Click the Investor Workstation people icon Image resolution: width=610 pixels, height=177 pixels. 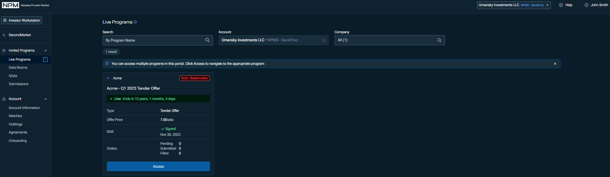click(5, 20)
